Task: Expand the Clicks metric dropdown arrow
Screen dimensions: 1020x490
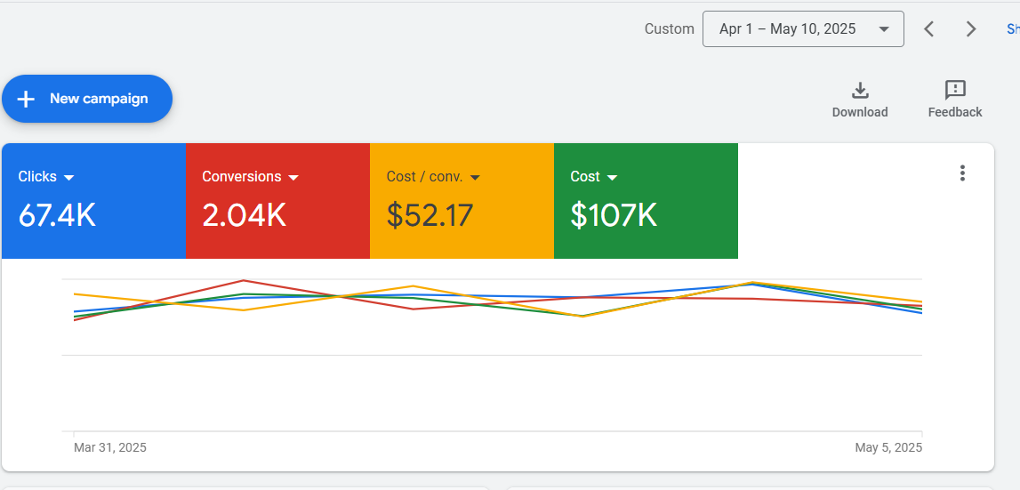Action: (x=69, y=178)
